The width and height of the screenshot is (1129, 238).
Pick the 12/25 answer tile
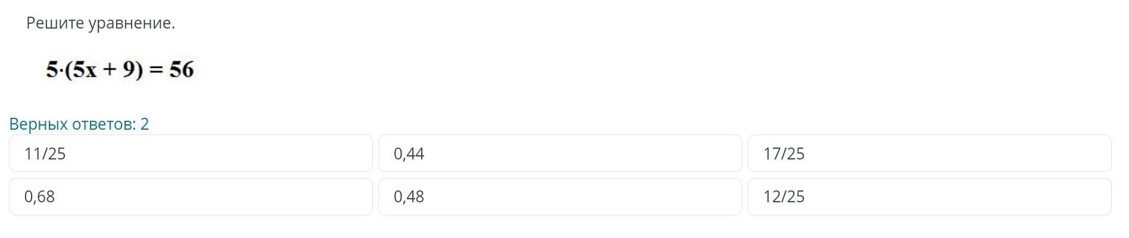point(929,196)
